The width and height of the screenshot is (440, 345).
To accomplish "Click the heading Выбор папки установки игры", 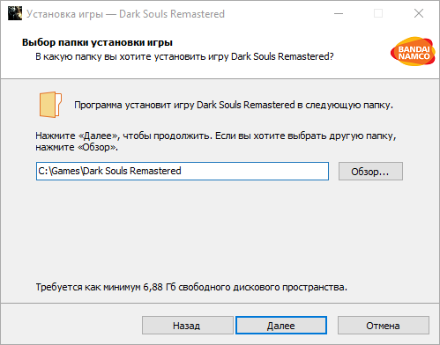I will coord(97,42).
